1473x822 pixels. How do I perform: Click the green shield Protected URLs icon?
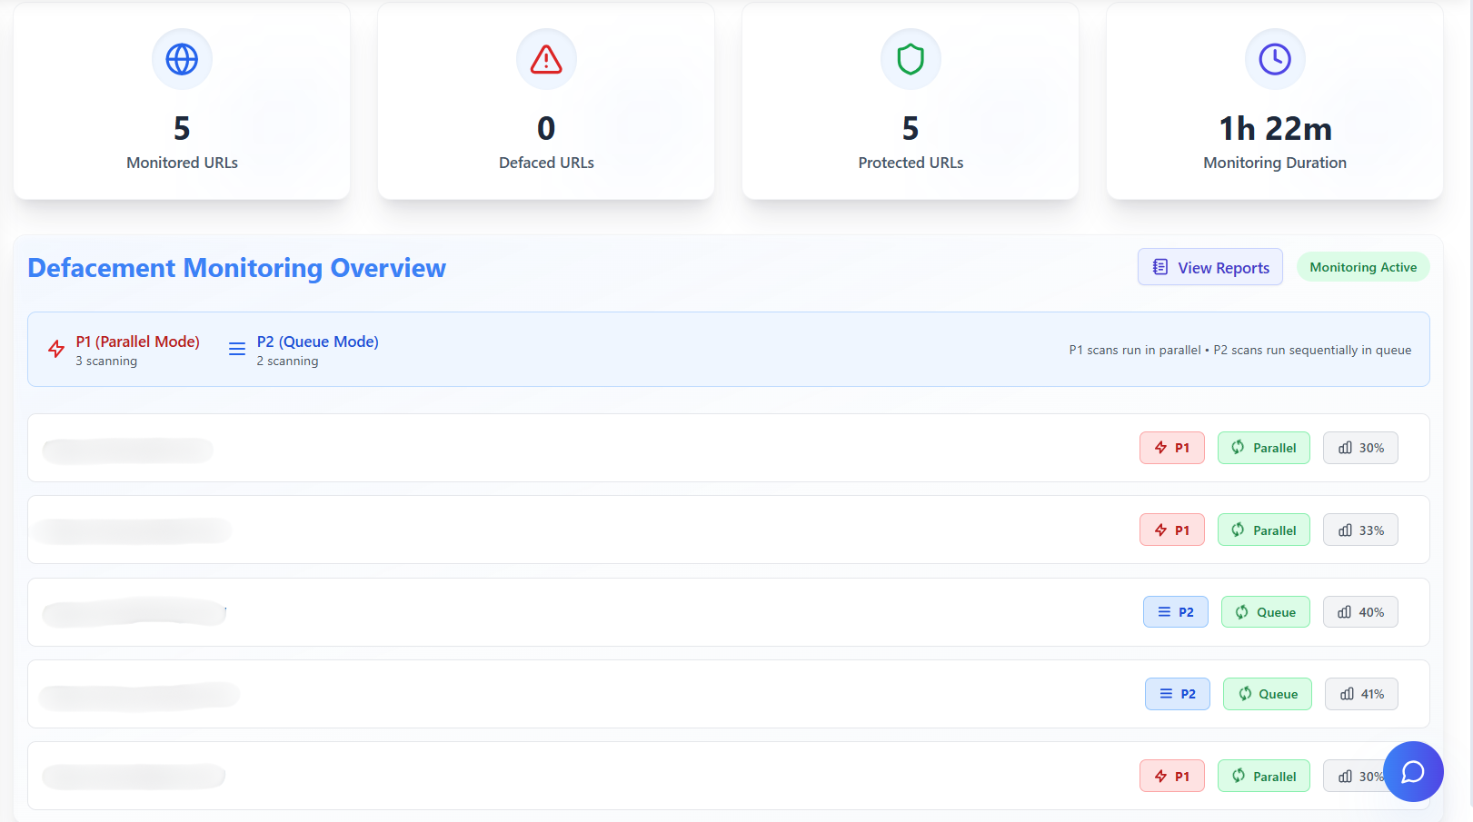point(911,59)
